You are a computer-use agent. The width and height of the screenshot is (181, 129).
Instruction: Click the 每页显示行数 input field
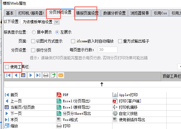[107, 50]
